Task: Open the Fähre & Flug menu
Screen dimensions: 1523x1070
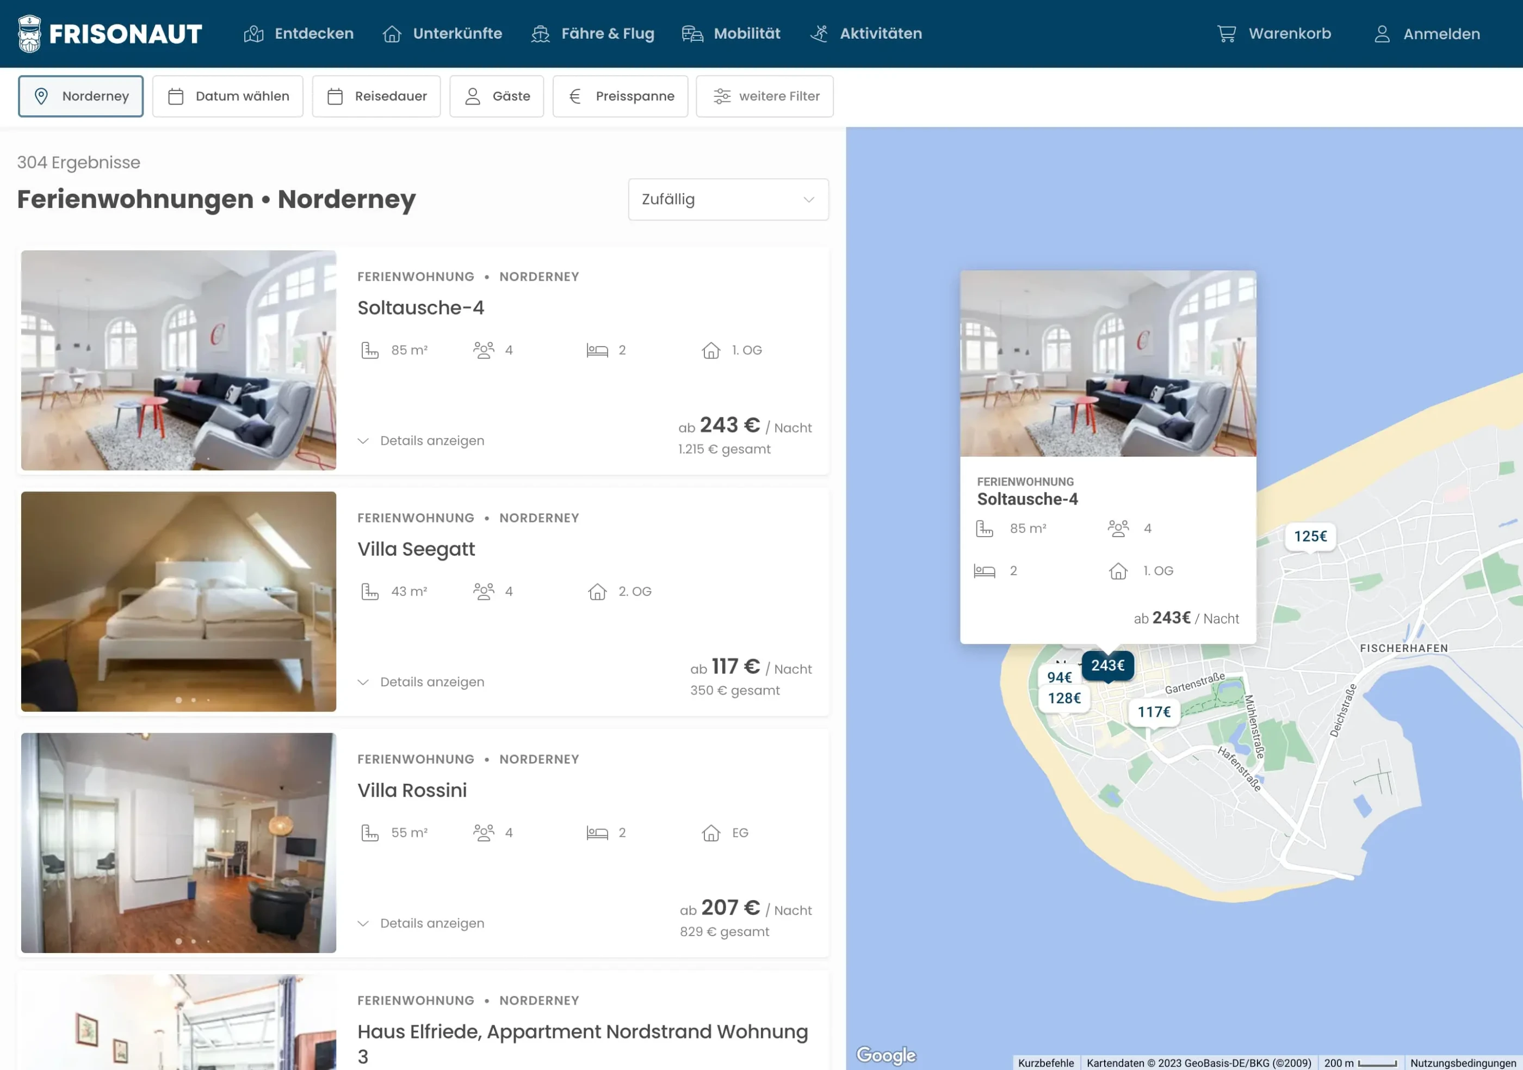Action: (592, 33)
